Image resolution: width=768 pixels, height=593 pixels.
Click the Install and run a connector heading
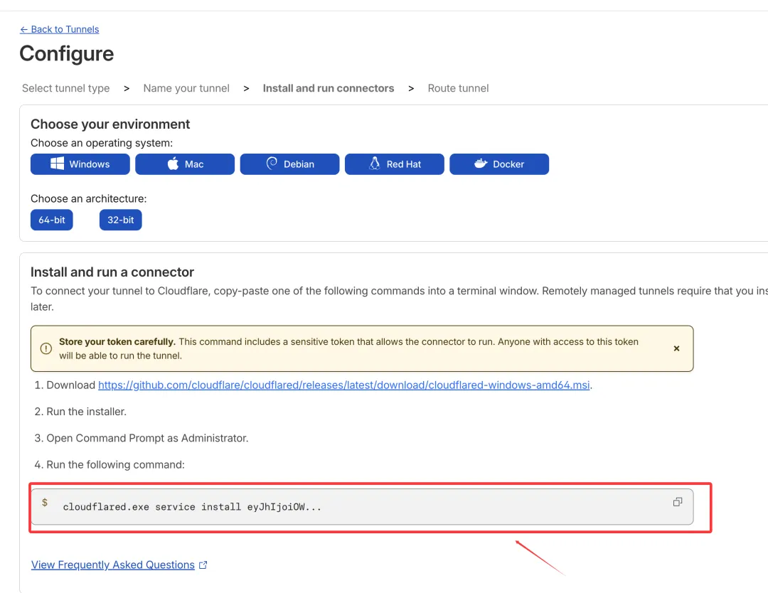point(112,272)
